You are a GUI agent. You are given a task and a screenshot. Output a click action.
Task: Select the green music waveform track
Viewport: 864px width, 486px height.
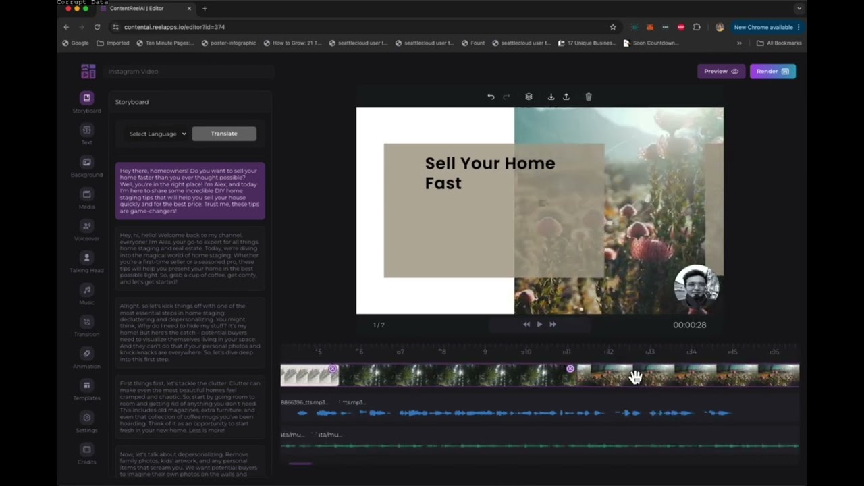tap(540, 446)
